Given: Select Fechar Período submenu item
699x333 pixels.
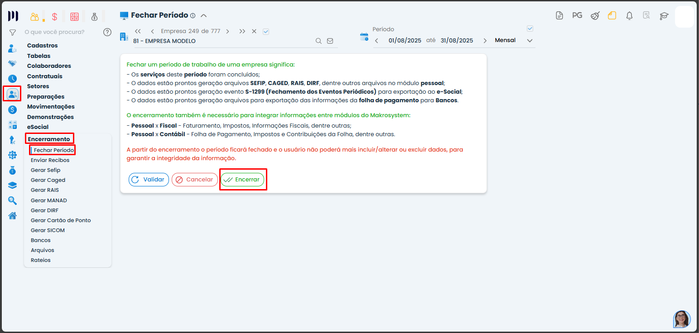Looking at the screenshot, I should [x=54, y=150].
